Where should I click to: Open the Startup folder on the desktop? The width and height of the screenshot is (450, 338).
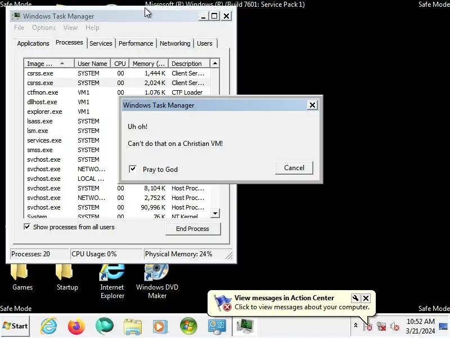(67, 278)
